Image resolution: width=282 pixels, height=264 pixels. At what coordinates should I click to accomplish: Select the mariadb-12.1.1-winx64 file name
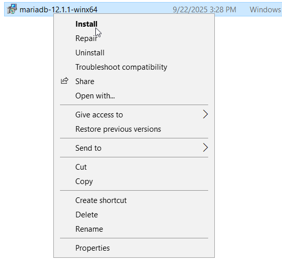pos(58,10)
